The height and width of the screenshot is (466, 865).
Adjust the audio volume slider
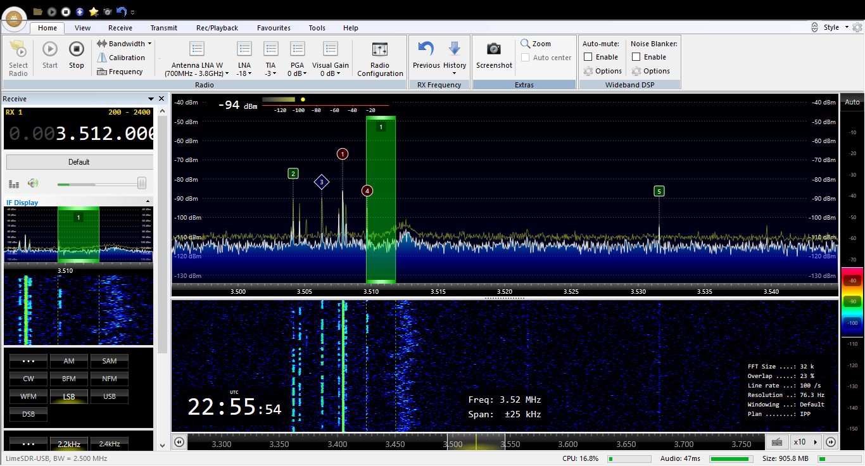(141, 184)
